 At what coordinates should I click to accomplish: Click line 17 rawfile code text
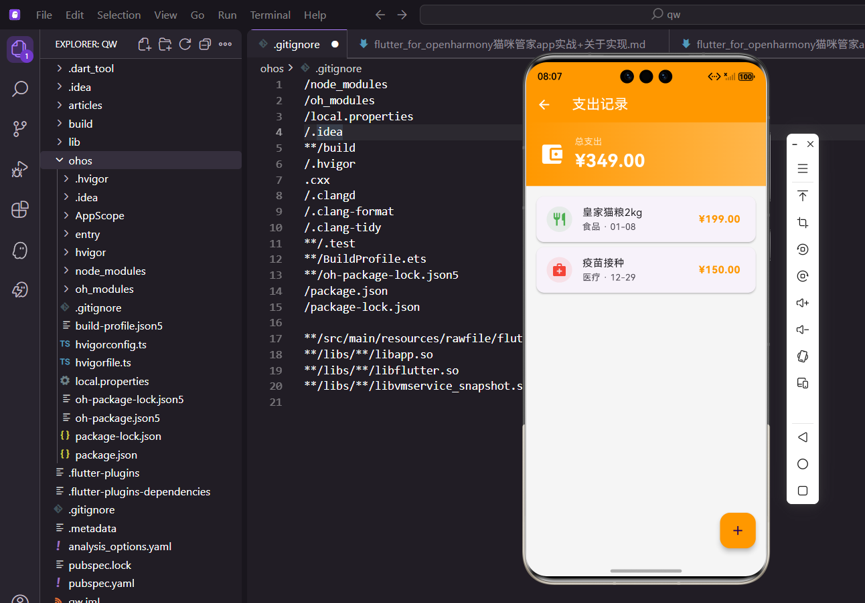coord(413,338)
